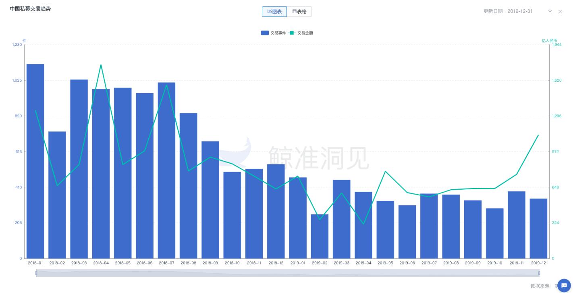This screenshot has height=293, width=573.
Task: Click the 亿人民币 axis unit label
Action: pos(549,41)
